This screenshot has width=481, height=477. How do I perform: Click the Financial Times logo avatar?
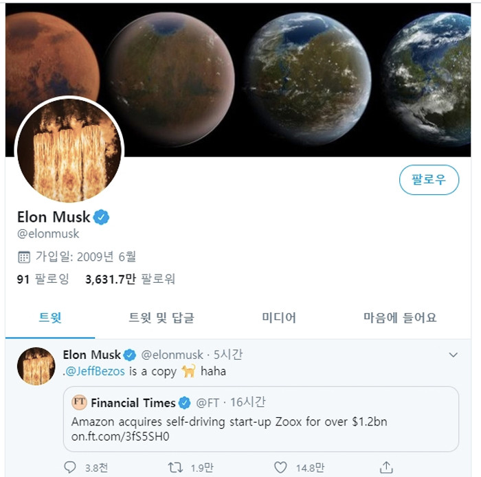pos(80,402)
